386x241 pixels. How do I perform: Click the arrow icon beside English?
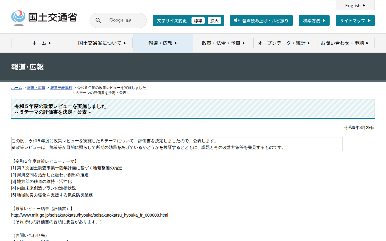364,5
